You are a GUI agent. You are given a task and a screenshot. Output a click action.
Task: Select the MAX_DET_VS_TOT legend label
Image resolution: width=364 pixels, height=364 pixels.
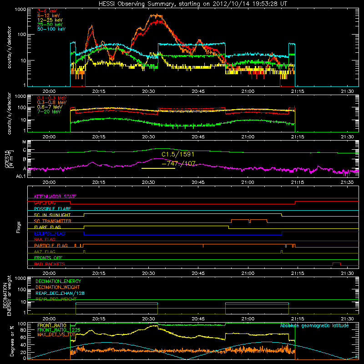point(56,334)
